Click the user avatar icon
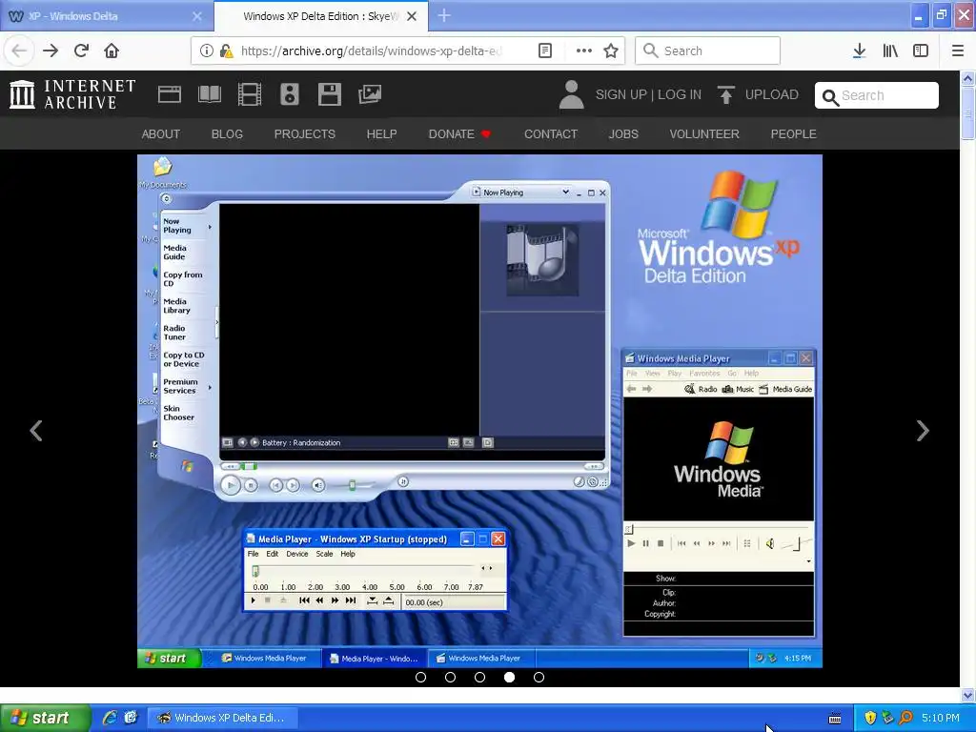This screenshot has height=732, width=976. point(571,94)
